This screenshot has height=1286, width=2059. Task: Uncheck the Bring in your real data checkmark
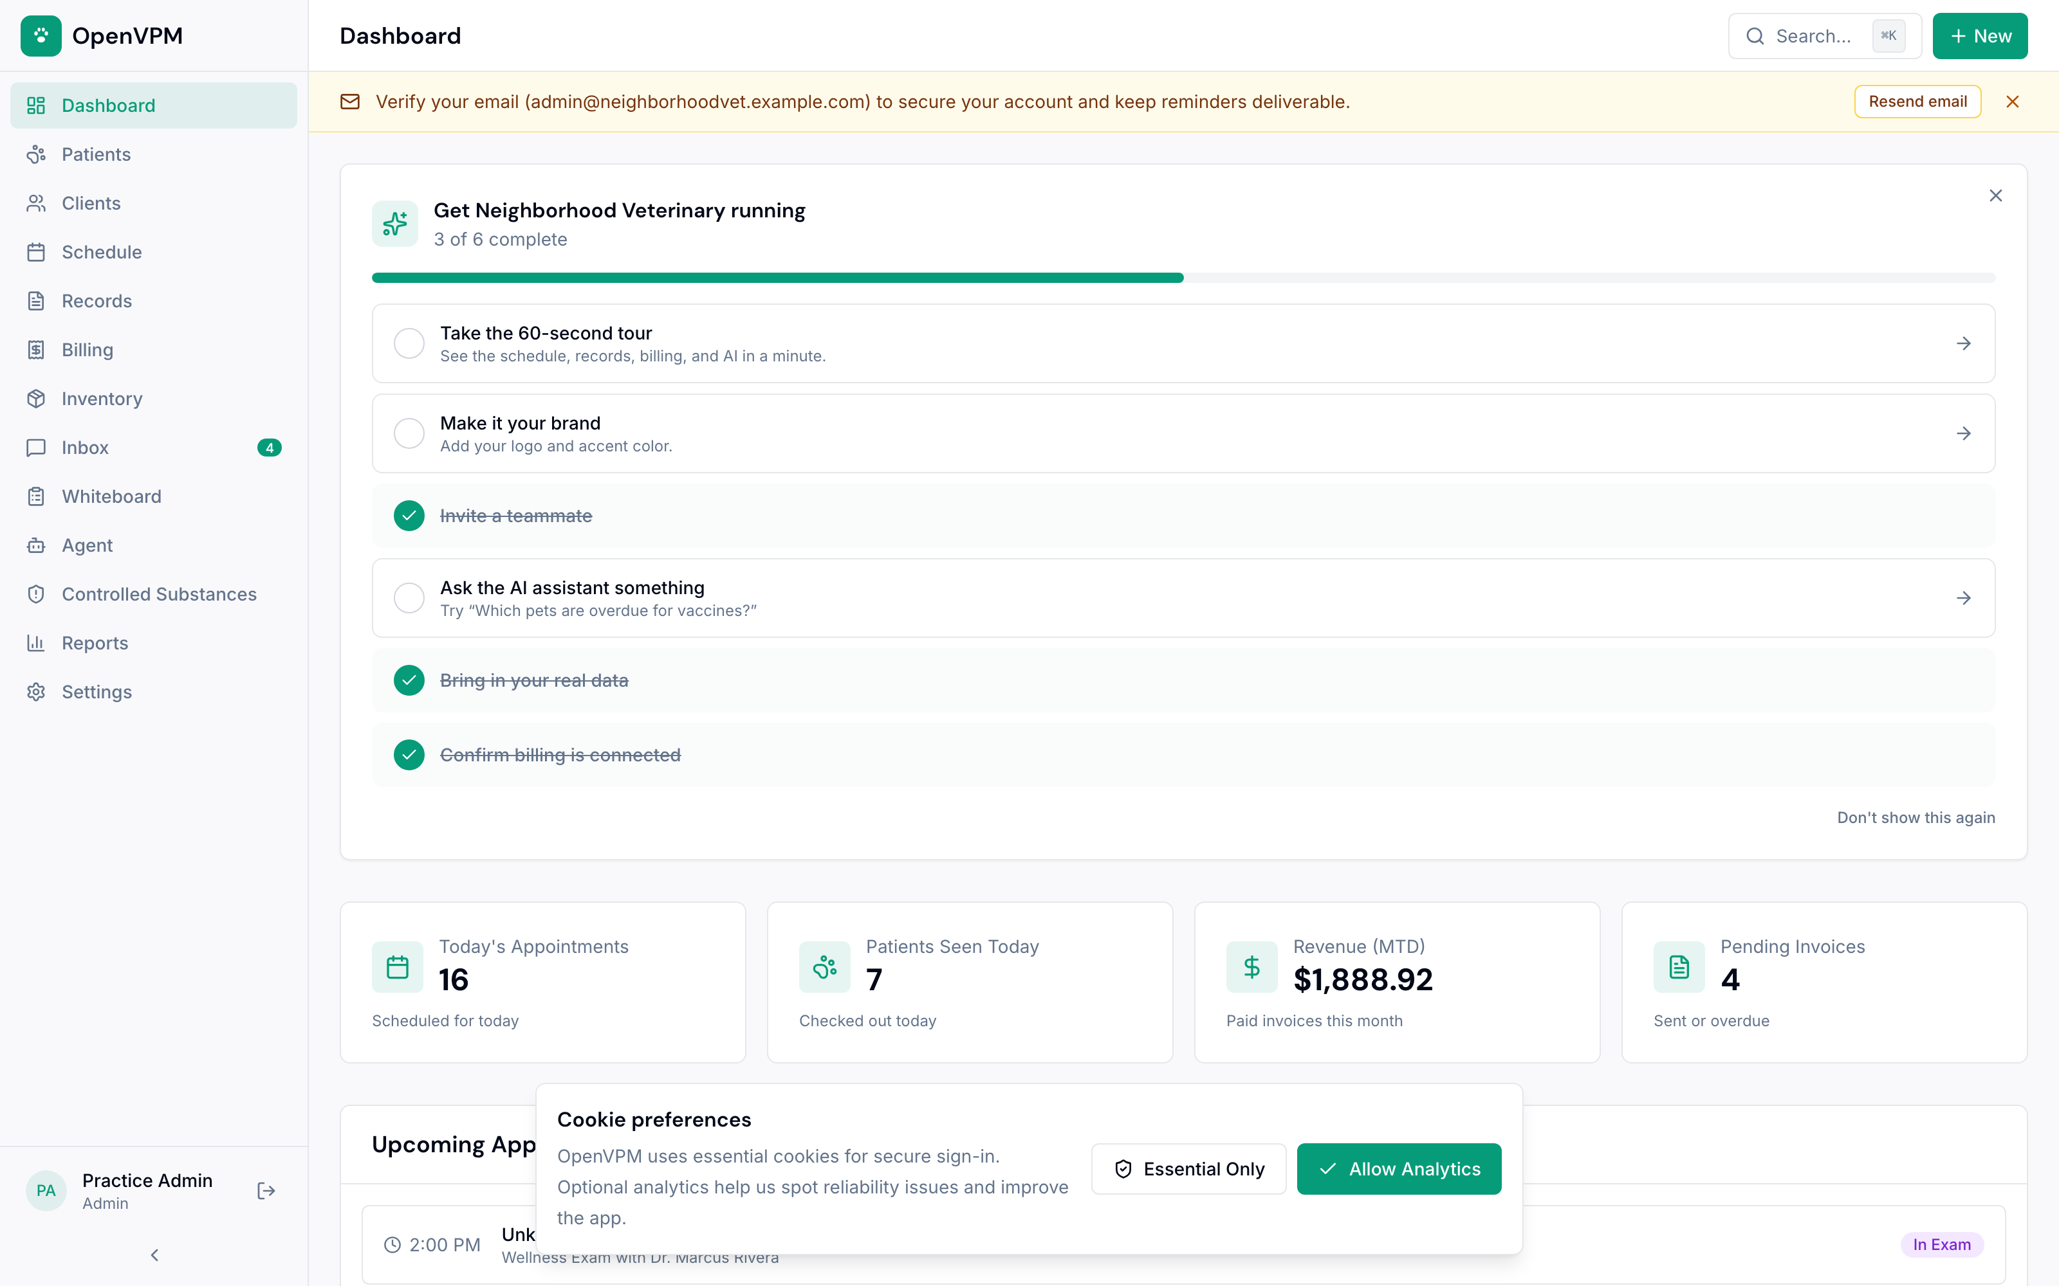click(409, 680)
